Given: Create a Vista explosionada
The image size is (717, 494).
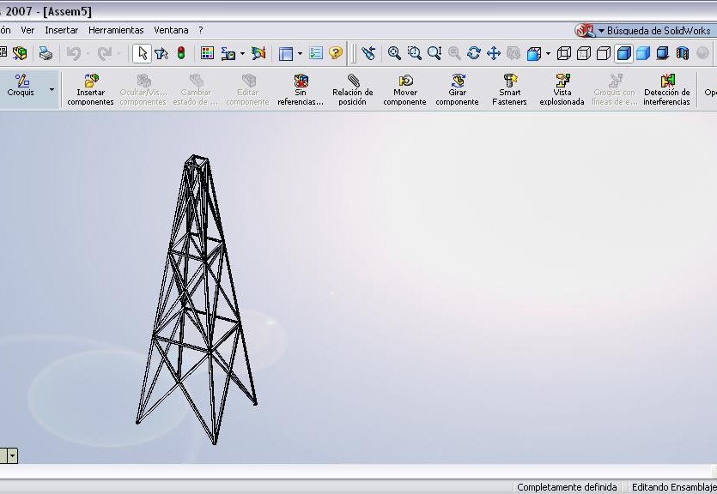Looking at the screenshot, I should [562, 89].
